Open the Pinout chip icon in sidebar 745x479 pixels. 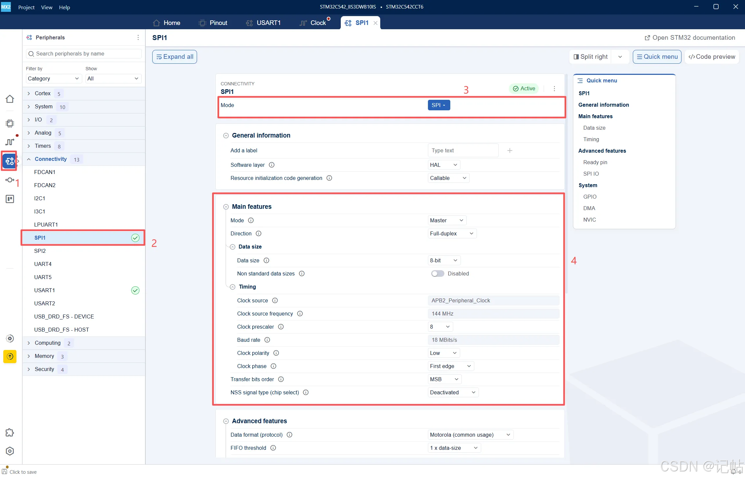[x=10, y=123]
